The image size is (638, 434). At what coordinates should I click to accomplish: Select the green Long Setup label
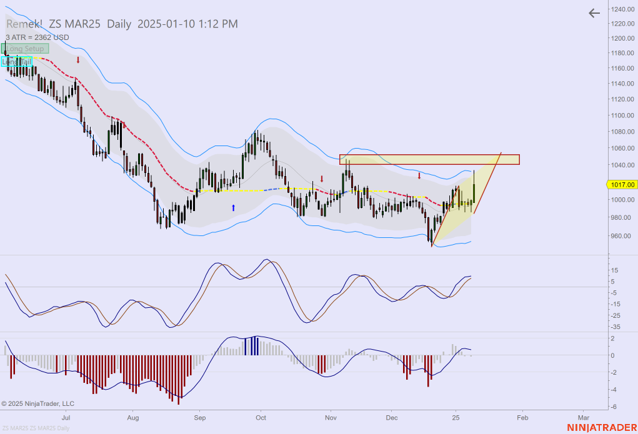(x=25, y=49)
